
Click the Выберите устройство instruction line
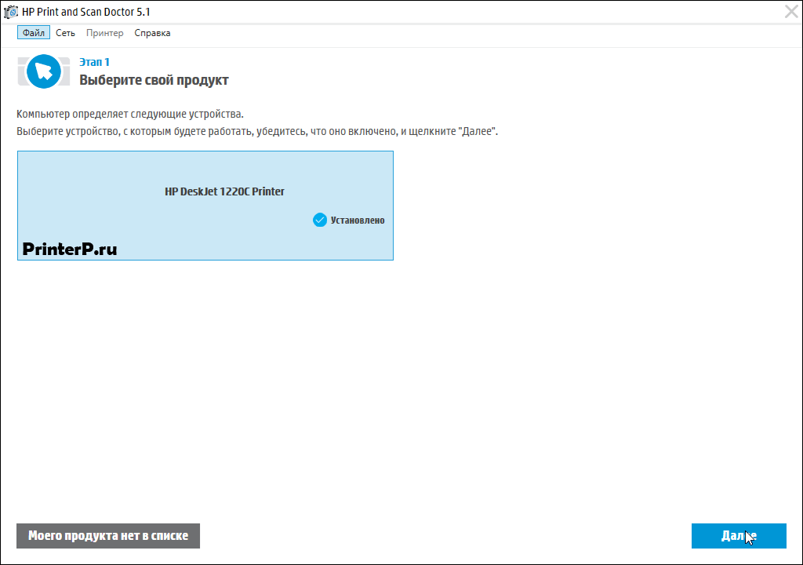257,131
